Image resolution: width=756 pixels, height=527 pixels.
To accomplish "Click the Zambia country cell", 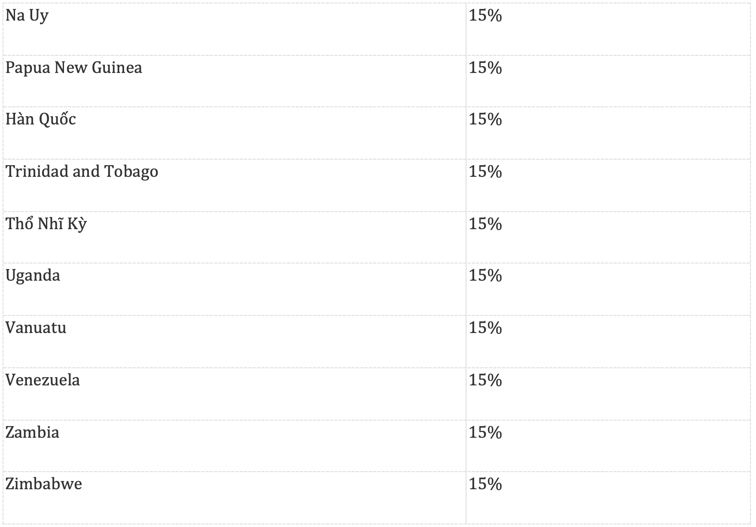I will (32, 432).
